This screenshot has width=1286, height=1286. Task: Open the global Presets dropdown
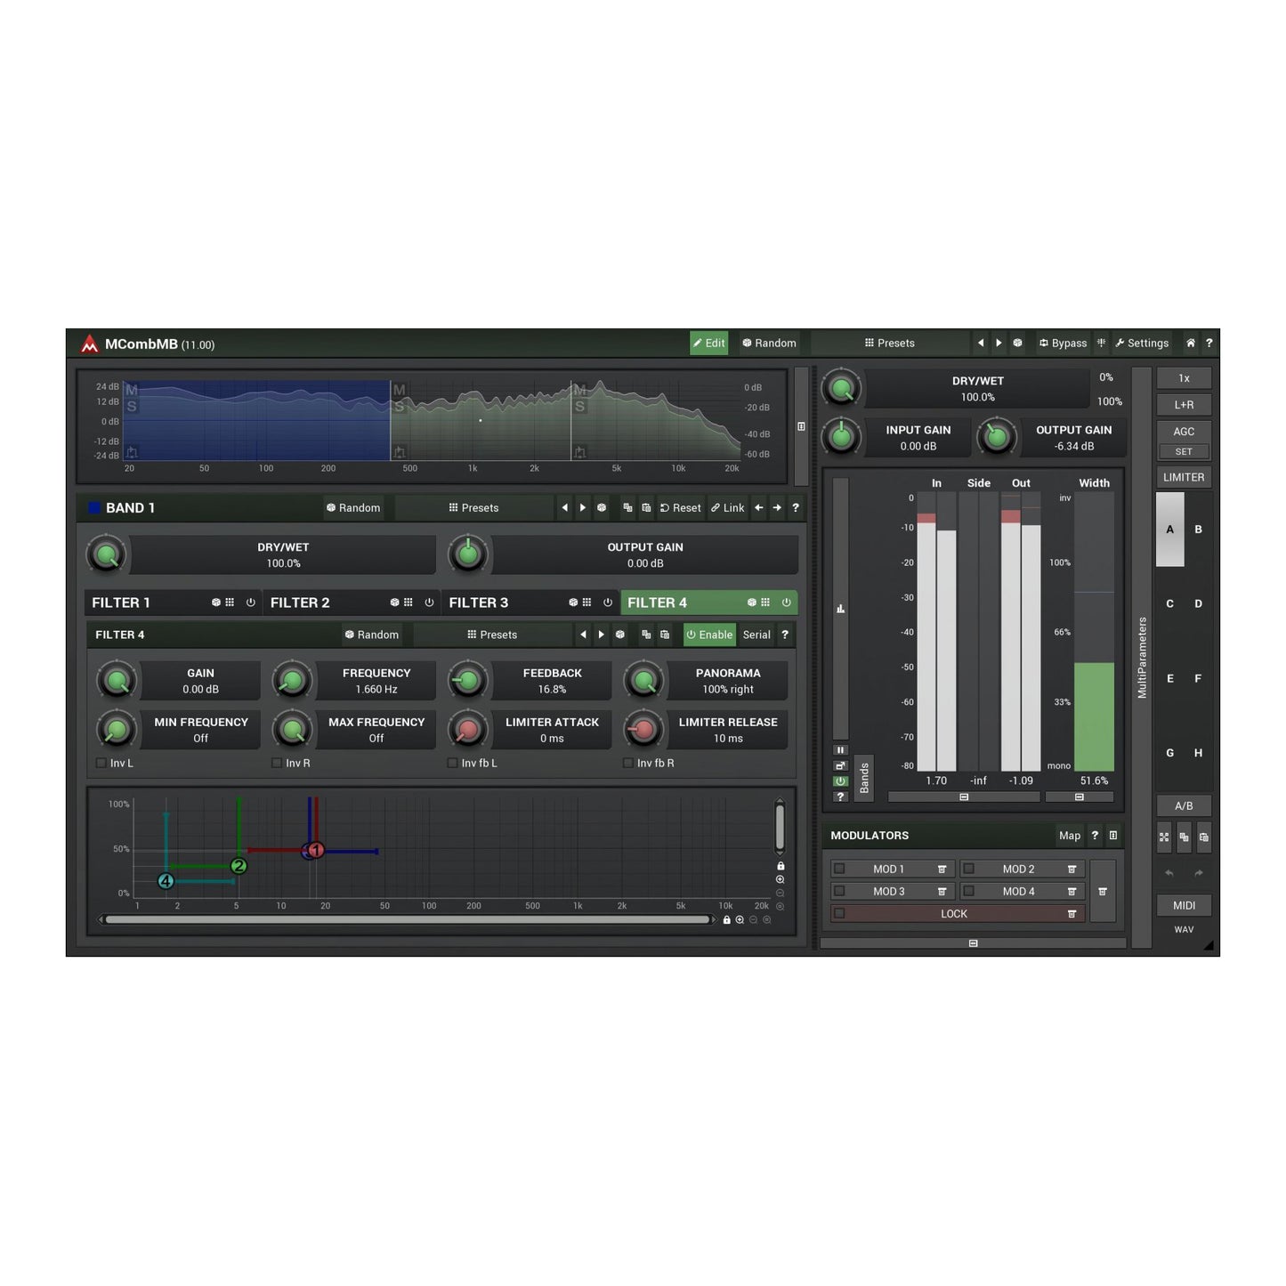tap(890, 343)
